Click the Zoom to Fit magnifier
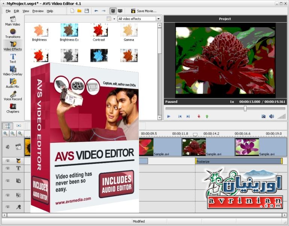 pos(20,133)
